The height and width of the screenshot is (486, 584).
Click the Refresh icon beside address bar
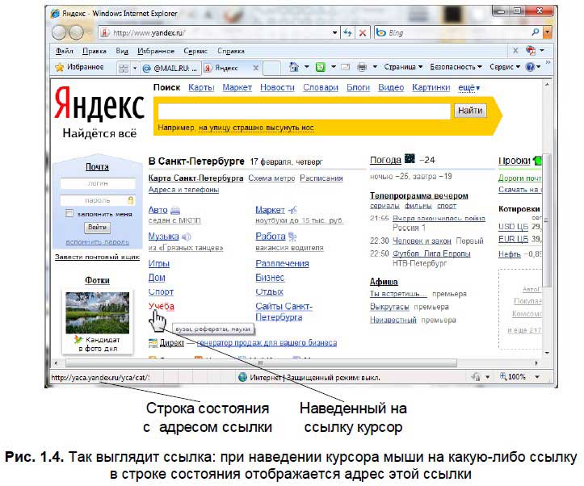(x=348, y=33)
